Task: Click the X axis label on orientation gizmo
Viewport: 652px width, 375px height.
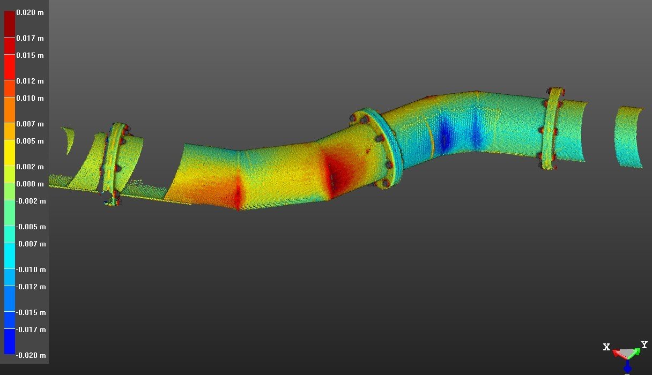Action: 606,347
